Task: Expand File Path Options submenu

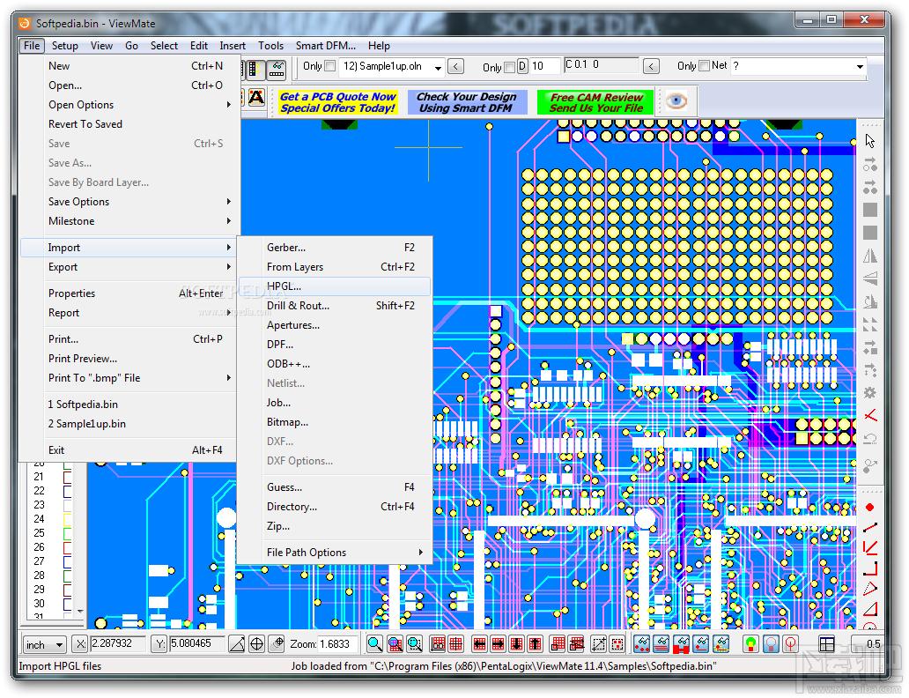Action: pos(335,553)
